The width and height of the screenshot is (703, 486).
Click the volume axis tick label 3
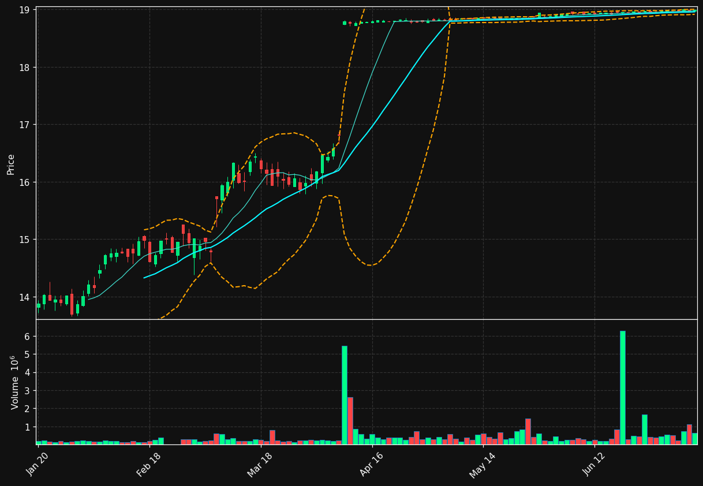point(27,391)
